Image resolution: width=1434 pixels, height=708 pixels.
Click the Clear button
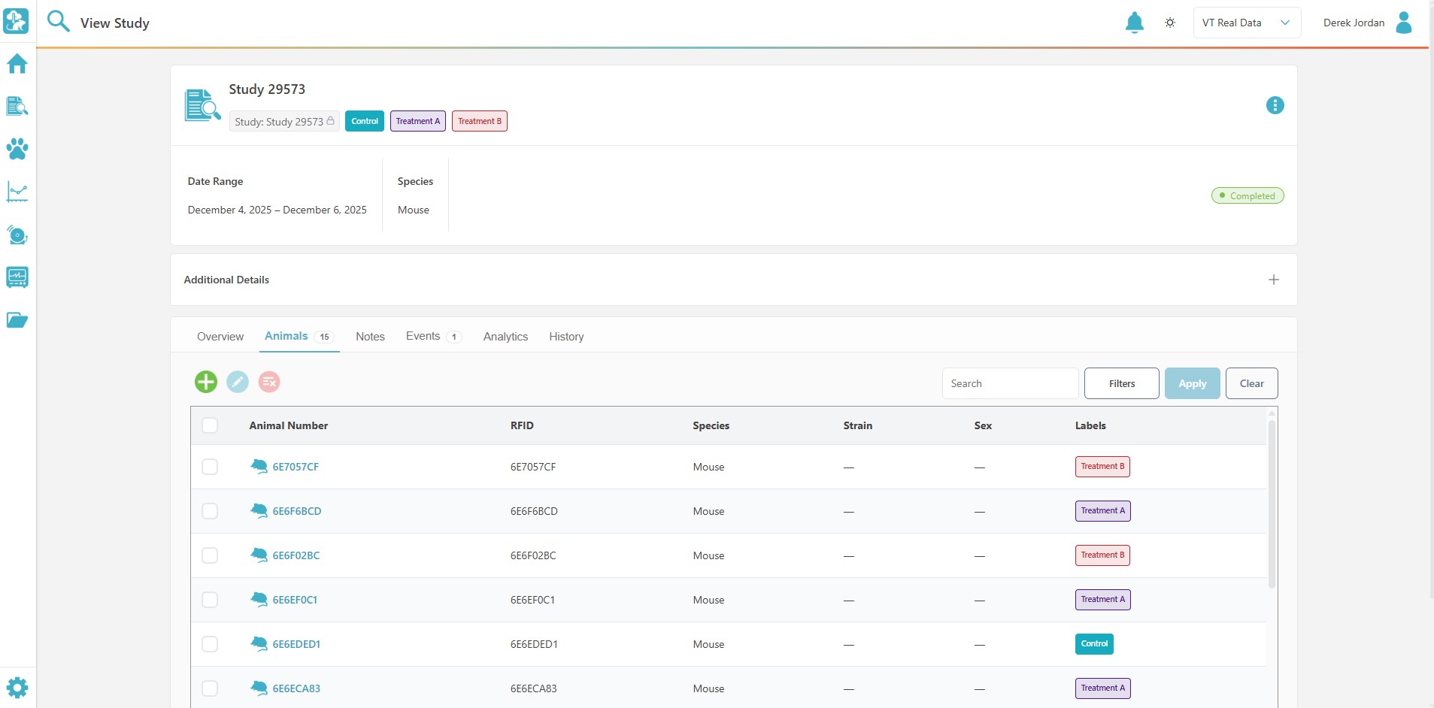1252,383
